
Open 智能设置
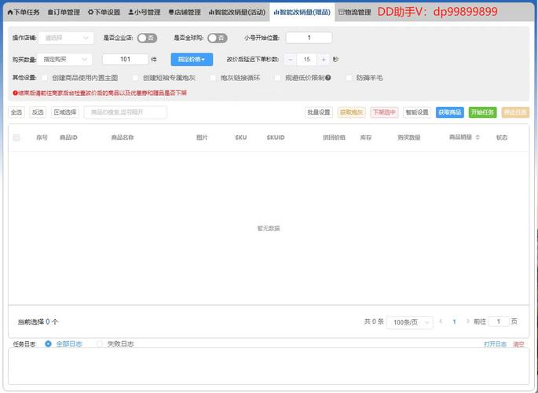417,112
